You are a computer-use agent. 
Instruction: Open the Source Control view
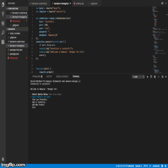click(x=3, y=14)
